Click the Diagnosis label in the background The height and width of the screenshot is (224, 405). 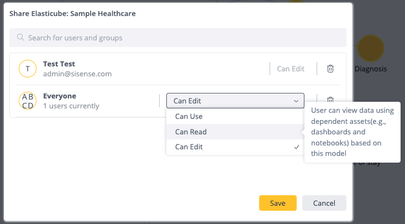pos(371,69)
